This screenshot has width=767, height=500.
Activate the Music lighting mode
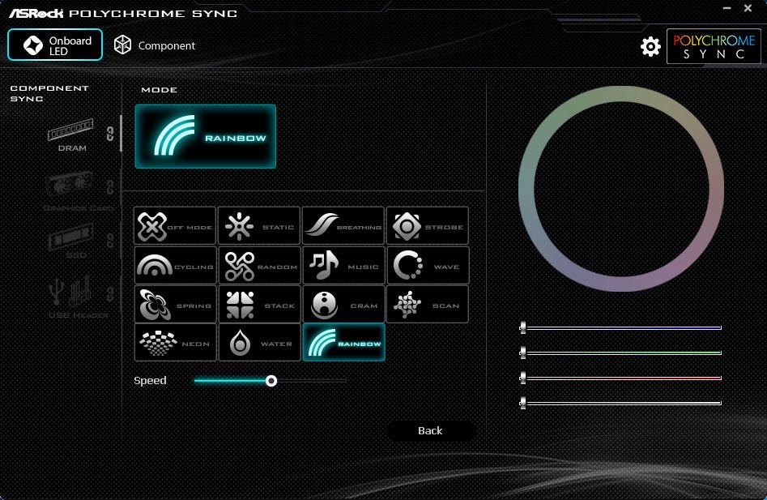(344, 265)
